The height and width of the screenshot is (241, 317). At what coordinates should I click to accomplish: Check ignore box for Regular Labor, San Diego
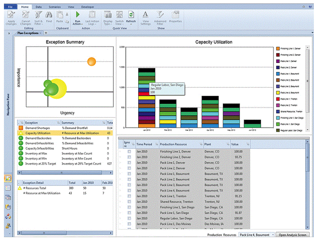129,218
